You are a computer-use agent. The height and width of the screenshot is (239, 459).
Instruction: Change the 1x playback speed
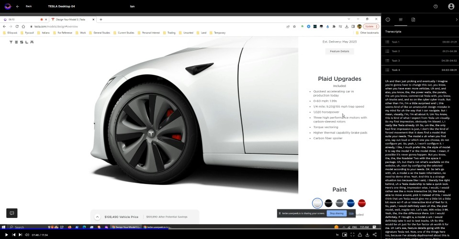click(337, 235)
